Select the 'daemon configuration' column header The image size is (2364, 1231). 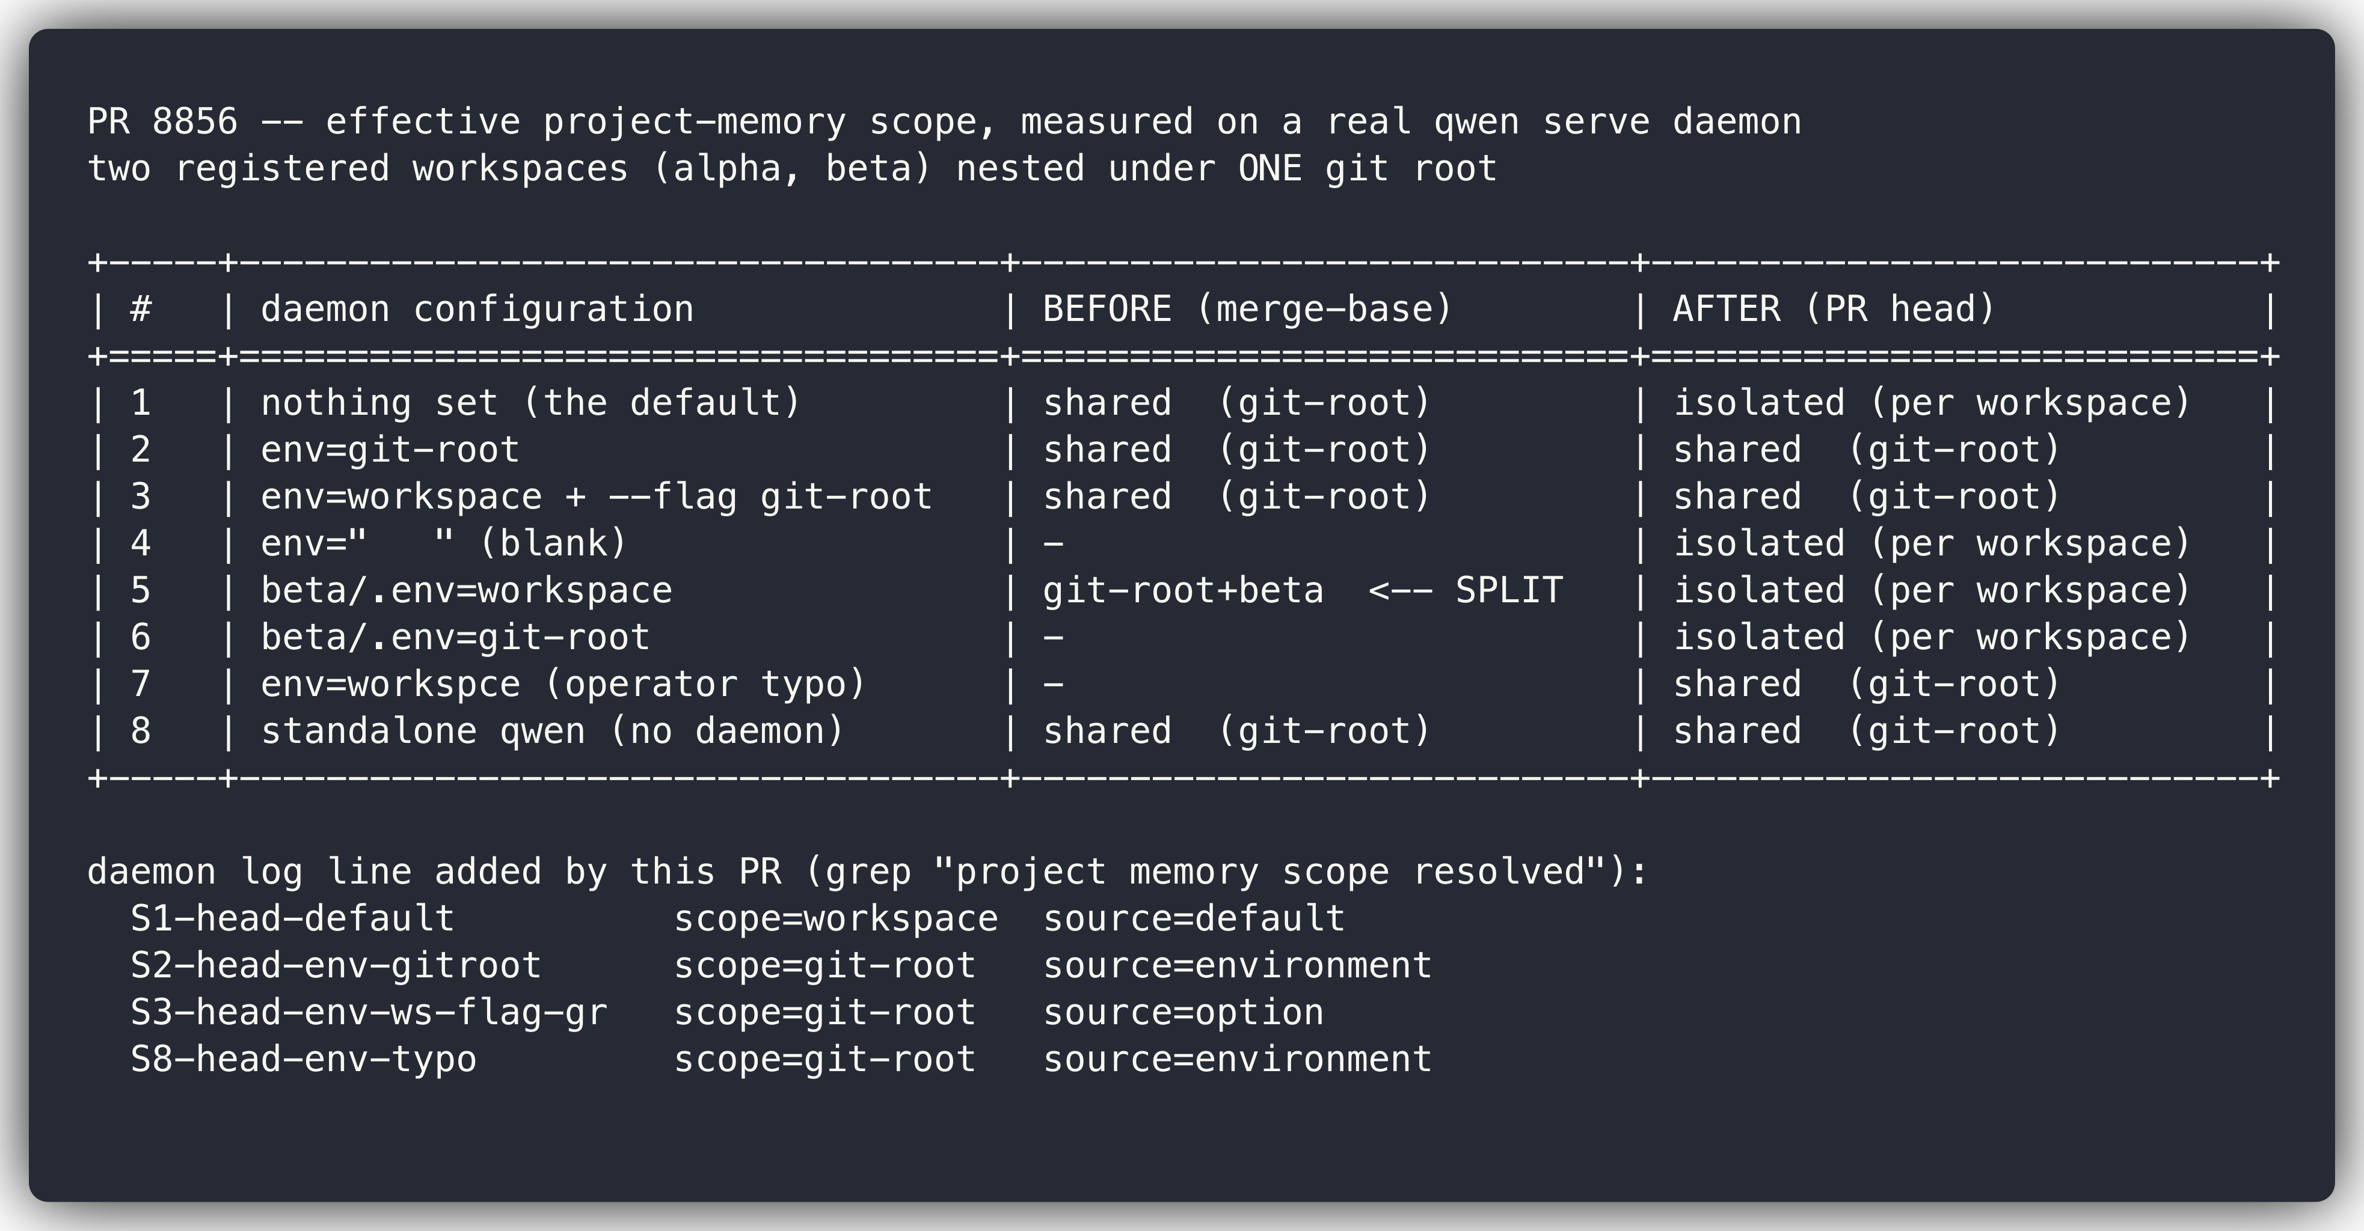tap(477, 309)
